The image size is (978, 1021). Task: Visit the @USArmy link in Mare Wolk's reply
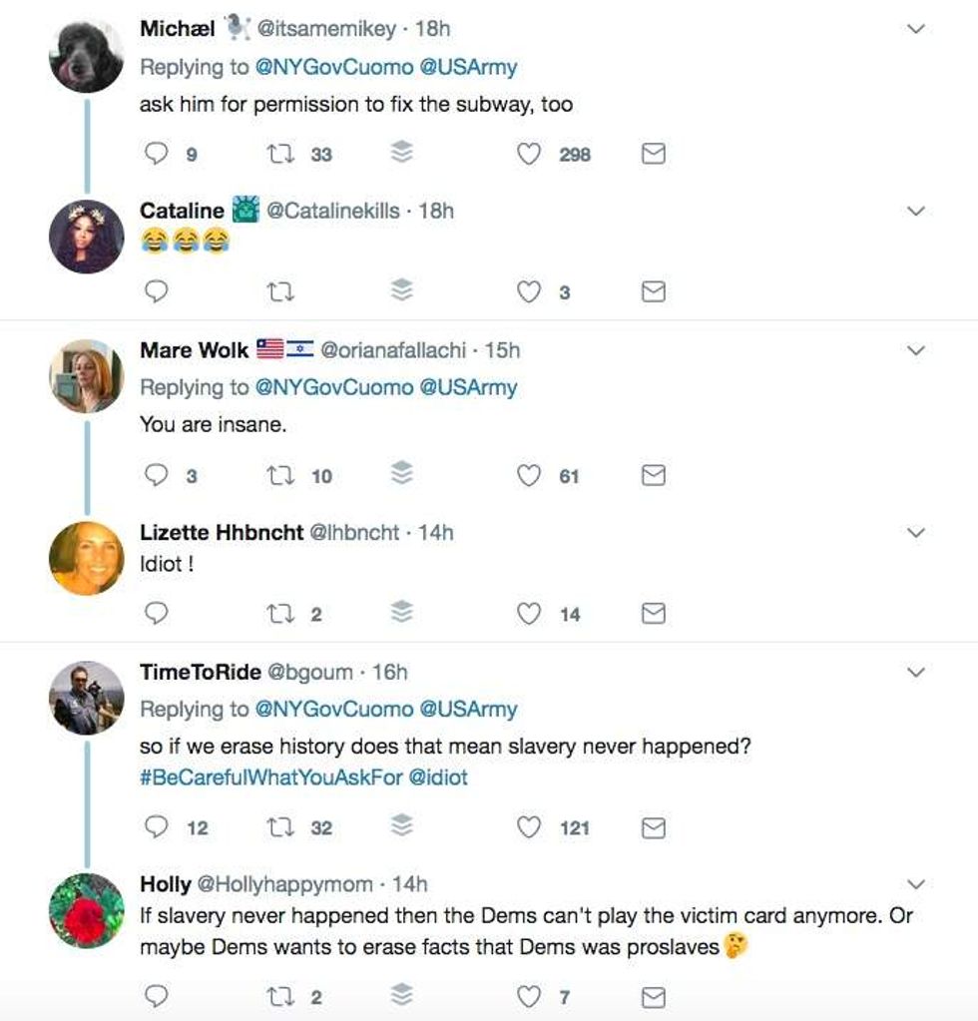(x=468, y=387)
